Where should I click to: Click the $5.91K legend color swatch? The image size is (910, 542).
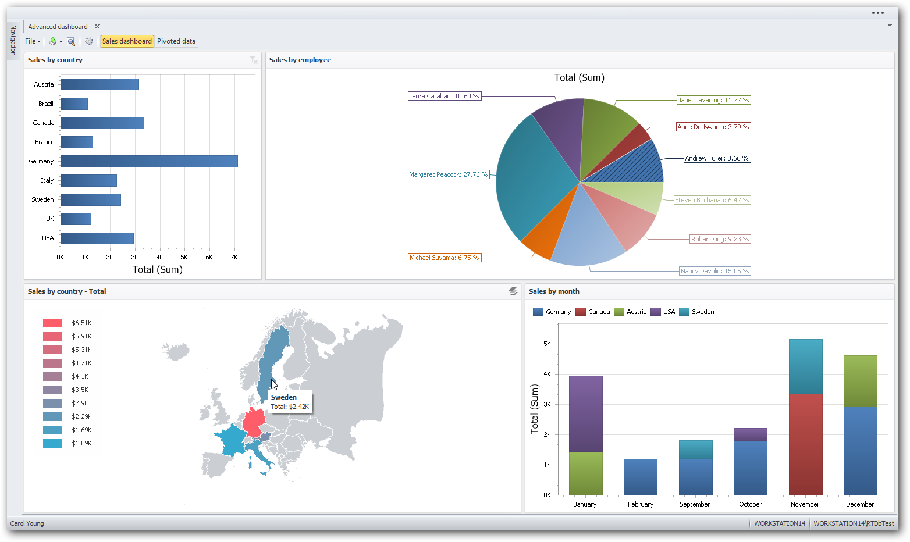52,336
